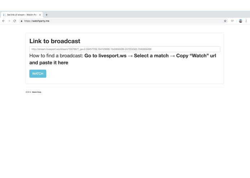Click the padlock site security icon
This screenshot has width=250, height=178.
click(22, 21)
